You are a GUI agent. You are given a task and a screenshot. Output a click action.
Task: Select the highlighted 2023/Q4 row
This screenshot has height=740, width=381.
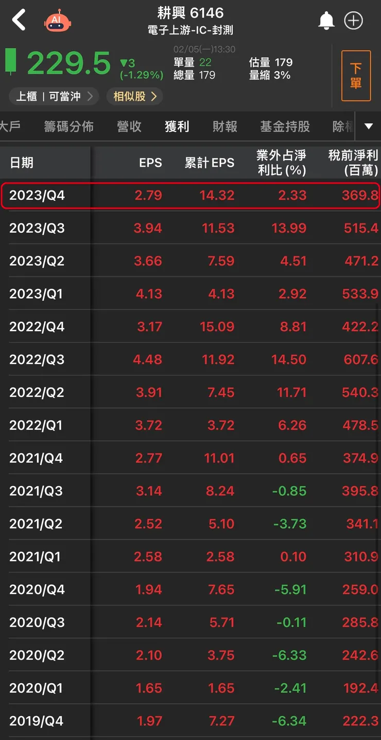[190, 196]
